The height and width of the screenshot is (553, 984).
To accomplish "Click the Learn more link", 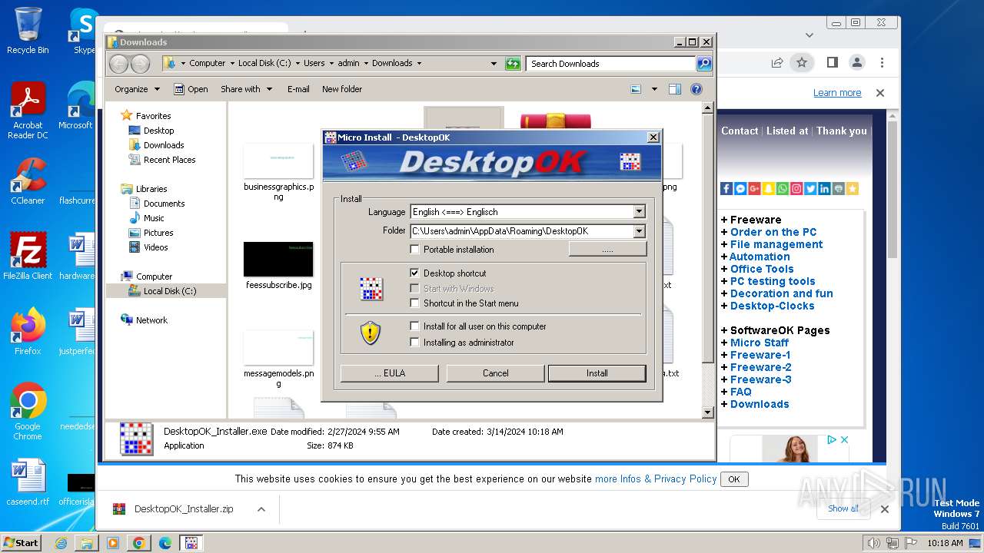I will [837, 93].
